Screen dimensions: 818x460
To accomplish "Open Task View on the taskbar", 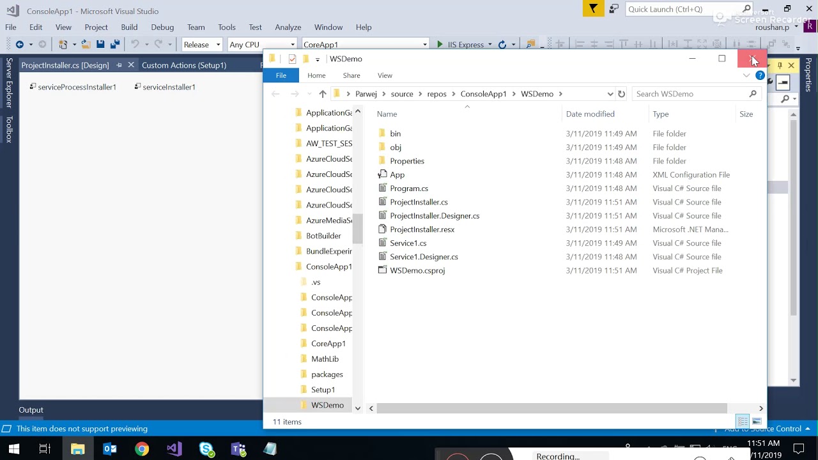I will (x=45, y=449).
